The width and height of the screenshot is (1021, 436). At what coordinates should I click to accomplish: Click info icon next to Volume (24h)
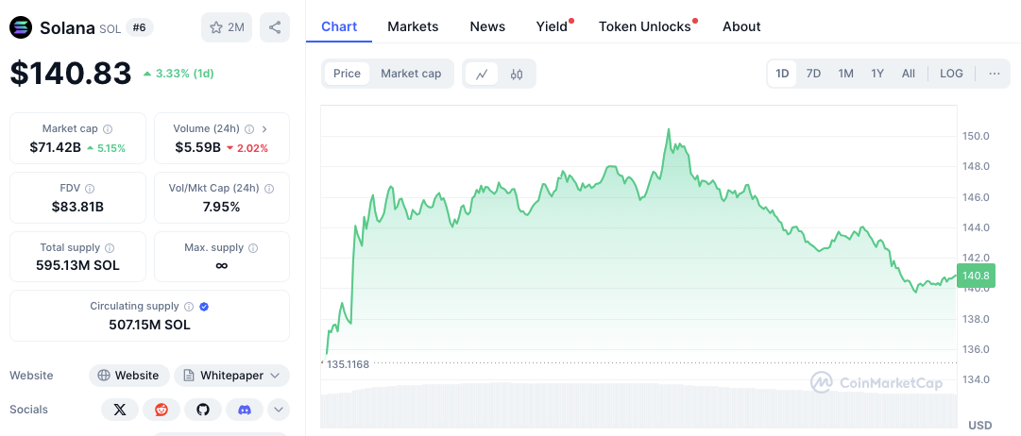point(250,129)
